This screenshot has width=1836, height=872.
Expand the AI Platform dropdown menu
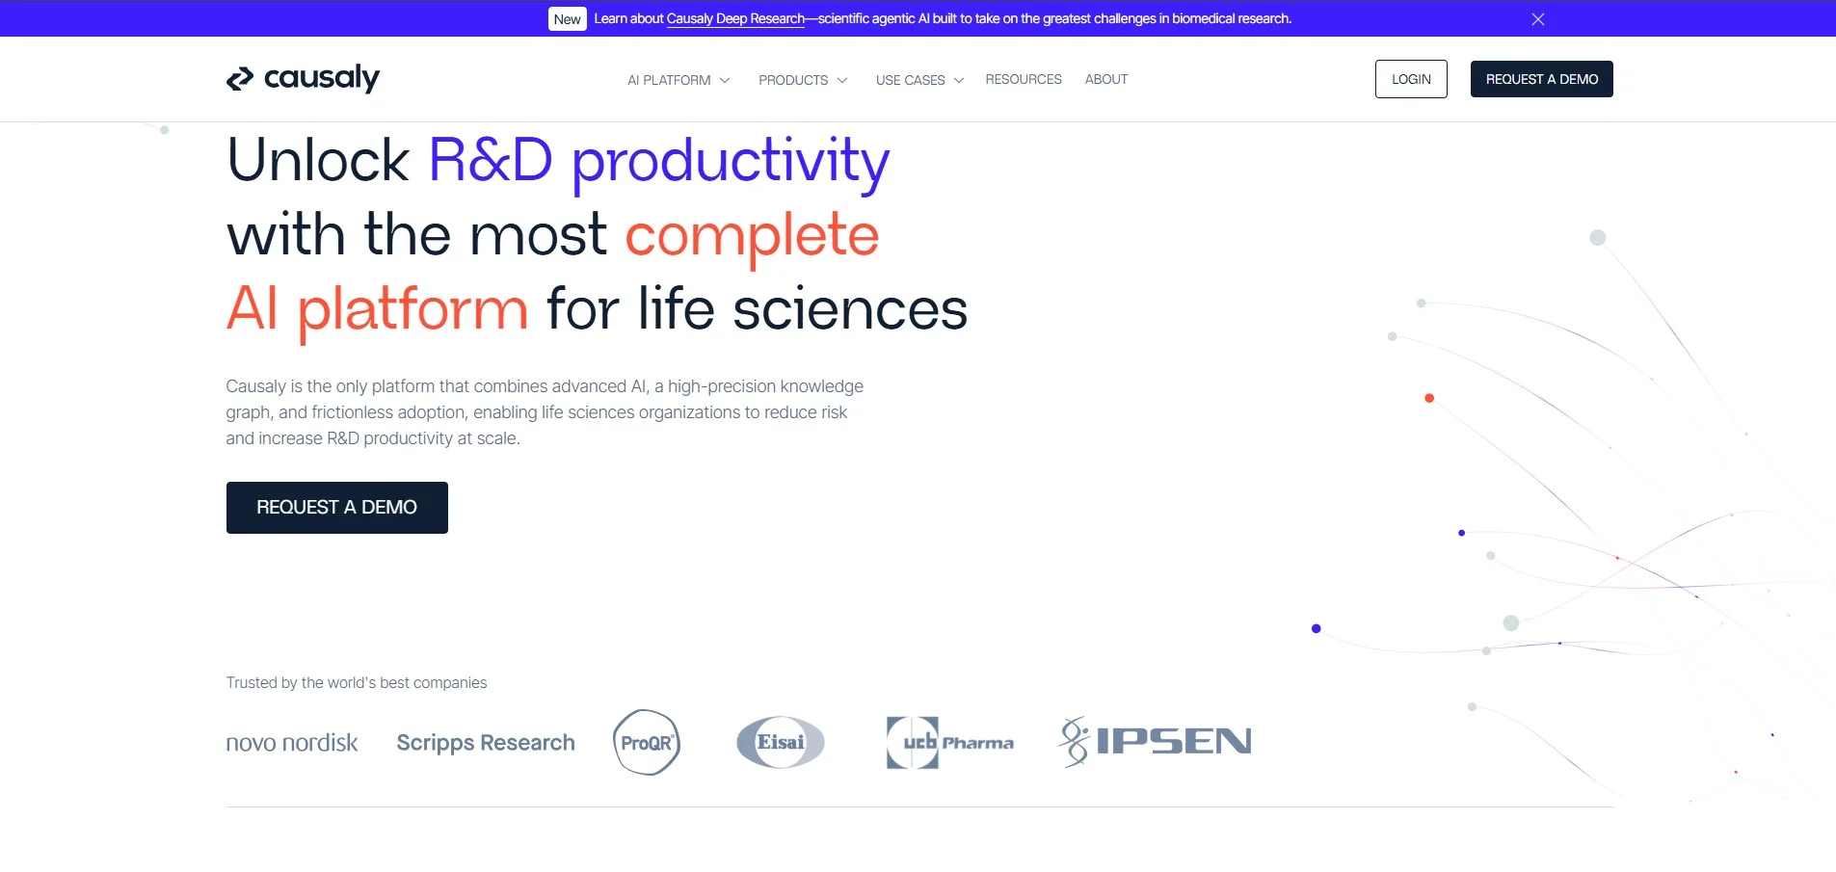[x=678, y=80]
